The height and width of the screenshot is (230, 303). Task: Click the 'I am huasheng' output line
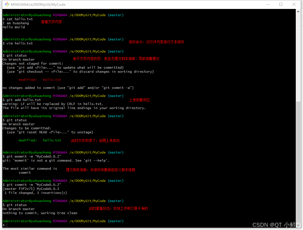point(16,23)
